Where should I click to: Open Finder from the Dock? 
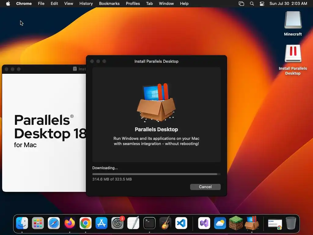(22, 223)
